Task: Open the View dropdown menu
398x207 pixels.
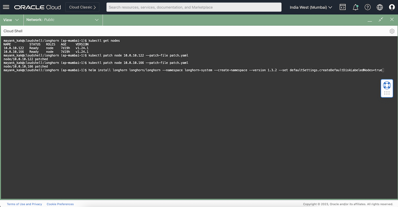Action: coord(12,20)
